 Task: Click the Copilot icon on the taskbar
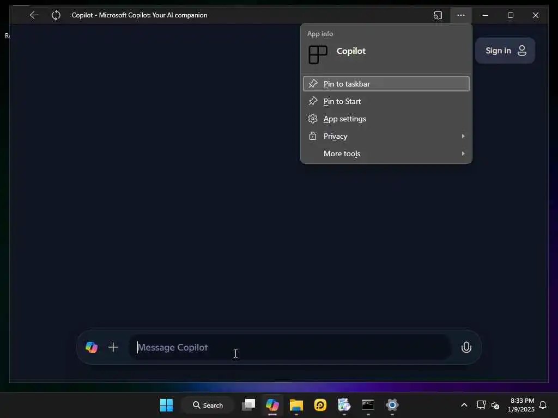(x=272, y=405)
